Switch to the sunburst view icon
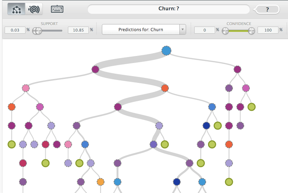This screenshot has width=288, height=193. [34, 9]
